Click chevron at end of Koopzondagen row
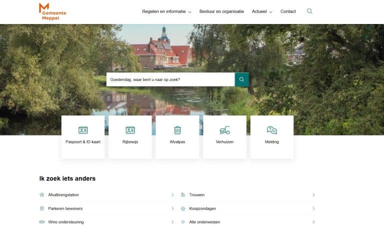This screenshot has width=384, height=226. pyautogui.click(x=313, y=208)
